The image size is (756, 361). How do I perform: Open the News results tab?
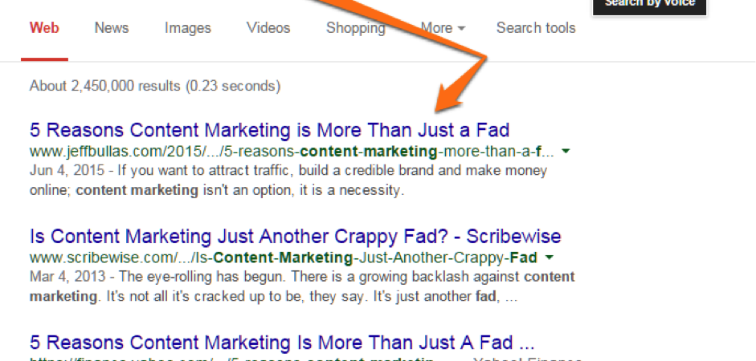[x=112, y=28]
